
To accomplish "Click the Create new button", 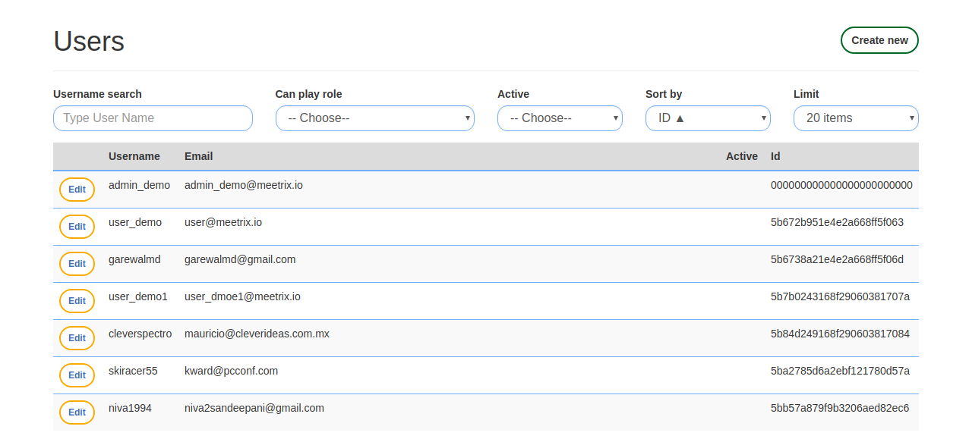I will coord(879,40).
